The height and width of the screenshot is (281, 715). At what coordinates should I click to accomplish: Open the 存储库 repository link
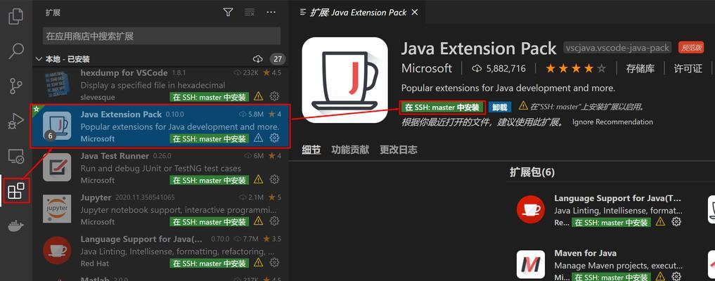[640, 68]
